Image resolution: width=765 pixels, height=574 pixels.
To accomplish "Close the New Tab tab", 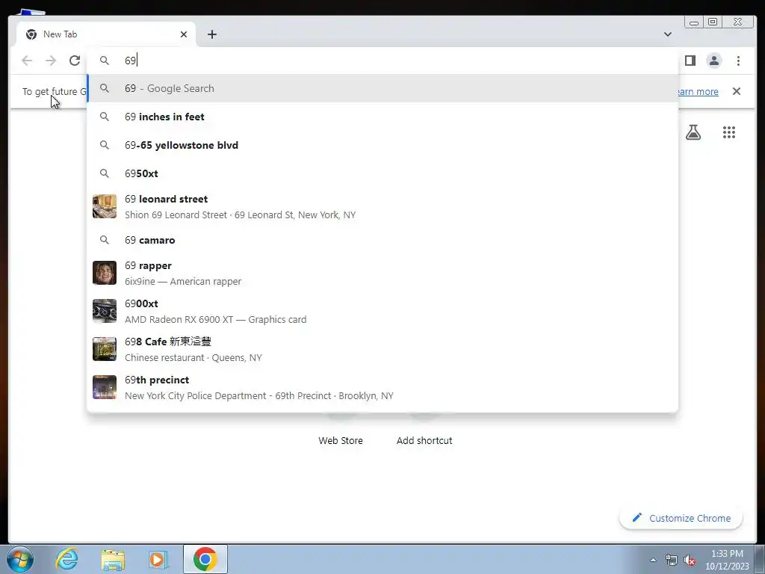I will [184, 34].
